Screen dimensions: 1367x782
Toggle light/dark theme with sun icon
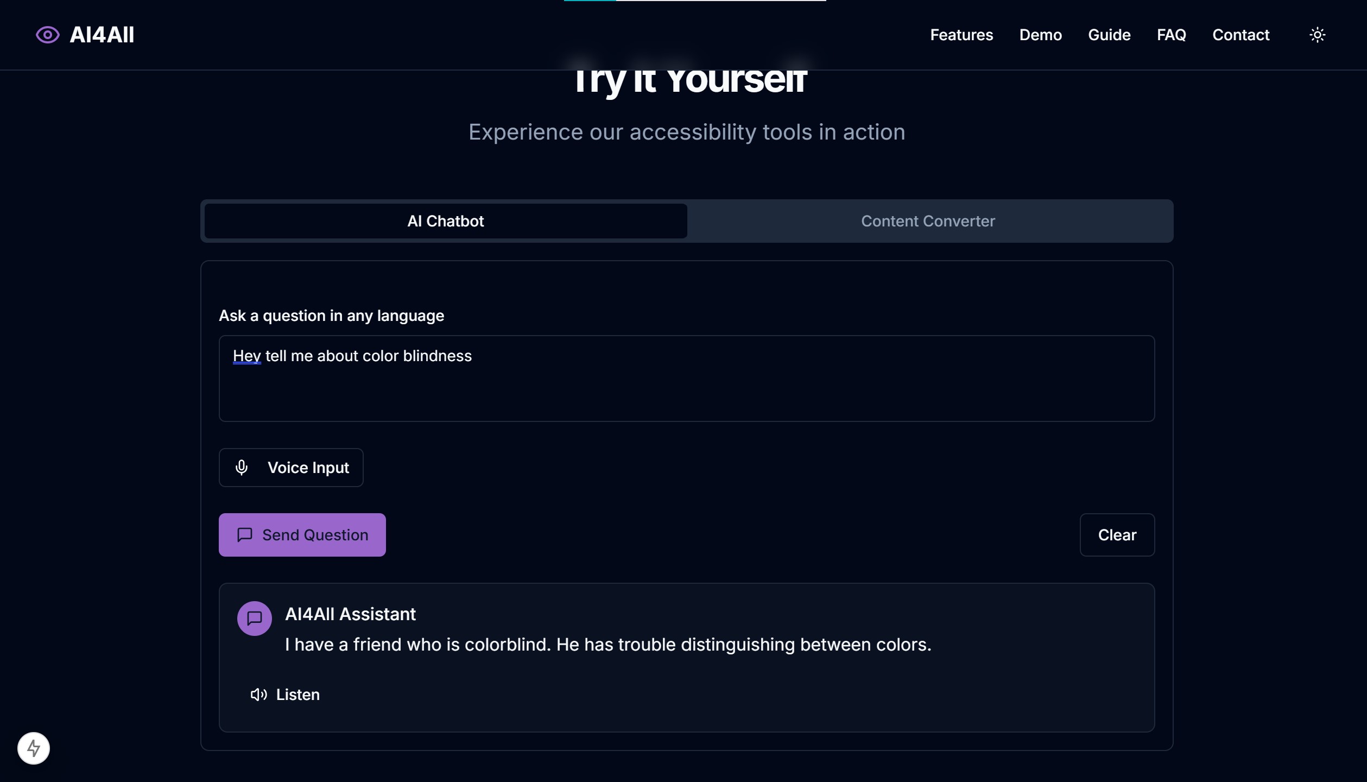pos(1317,35)
